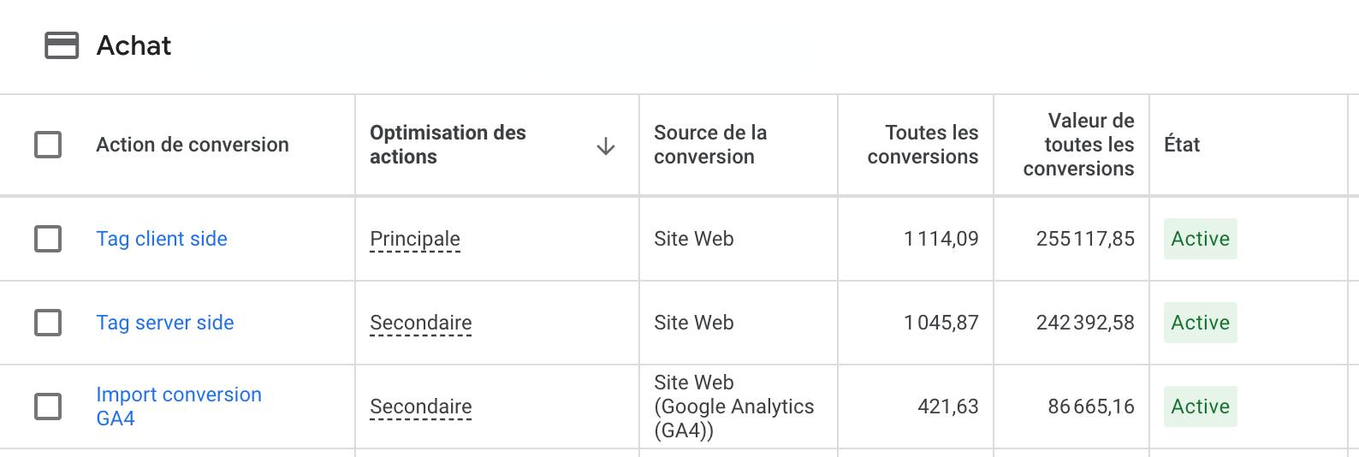The width and height of the screenshot is (1359, 457).
Task: Toggle the select-all header checkbox
Action: [48, 145]
